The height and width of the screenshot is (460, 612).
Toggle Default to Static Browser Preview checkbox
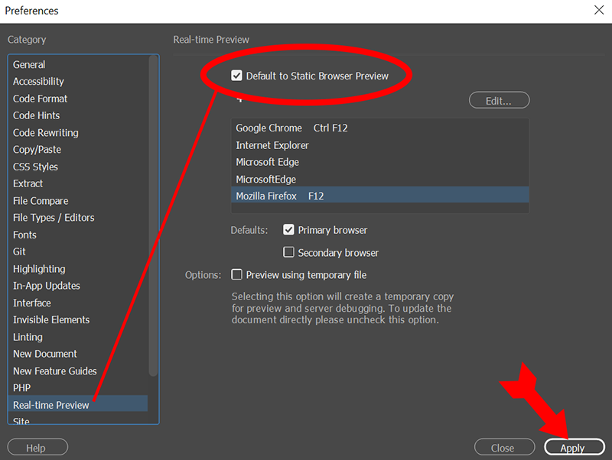point(237,76)
